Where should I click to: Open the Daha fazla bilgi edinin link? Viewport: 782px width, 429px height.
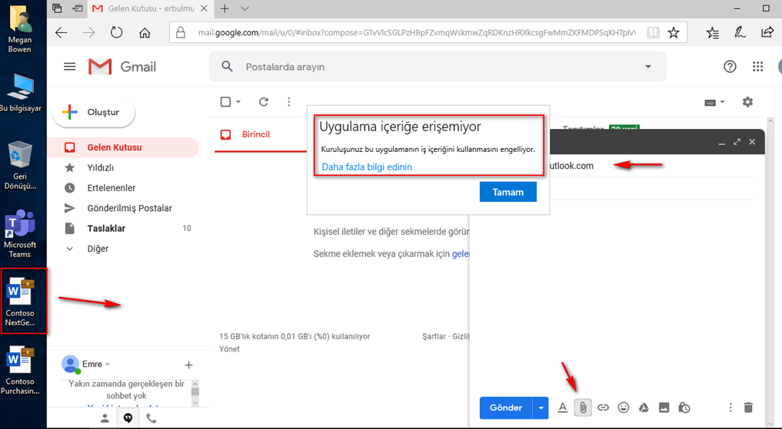click(367, 167)
